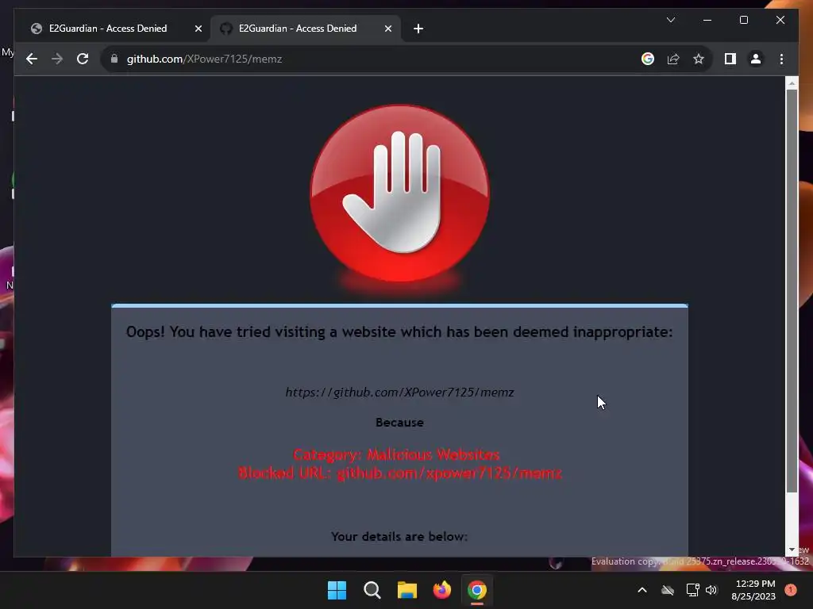Click the 'Your details are below:' text
This screenshot has width=813, height=609.
tap(399, 537)
